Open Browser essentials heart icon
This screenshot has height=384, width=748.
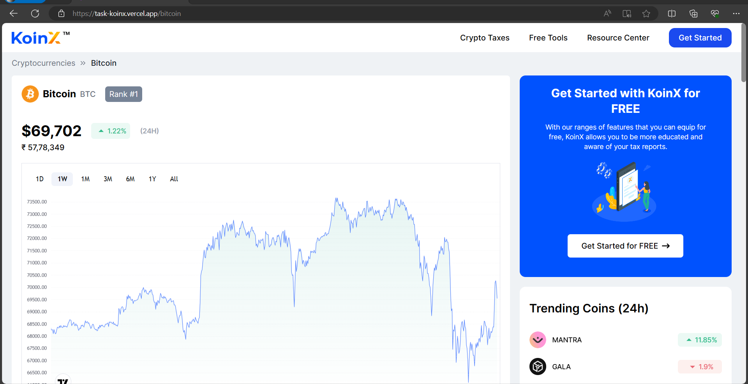point(715,14)
